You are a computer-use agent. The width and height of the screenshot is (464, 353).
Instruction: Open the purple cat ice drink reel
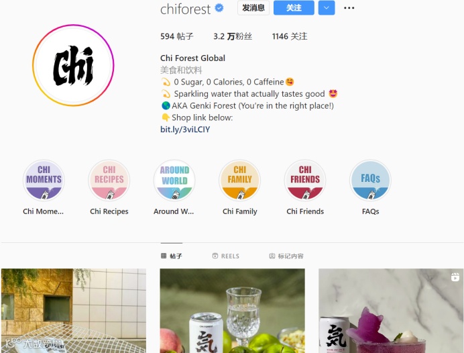[x=391, y=311]
